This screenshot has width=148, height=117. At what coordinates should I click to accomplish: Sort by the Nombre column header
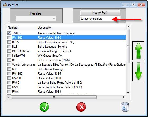point(21,28)
